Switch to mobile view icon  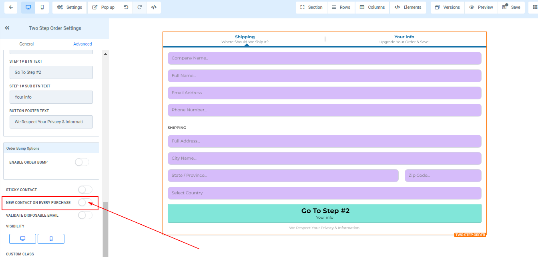[x=42, y=7]
